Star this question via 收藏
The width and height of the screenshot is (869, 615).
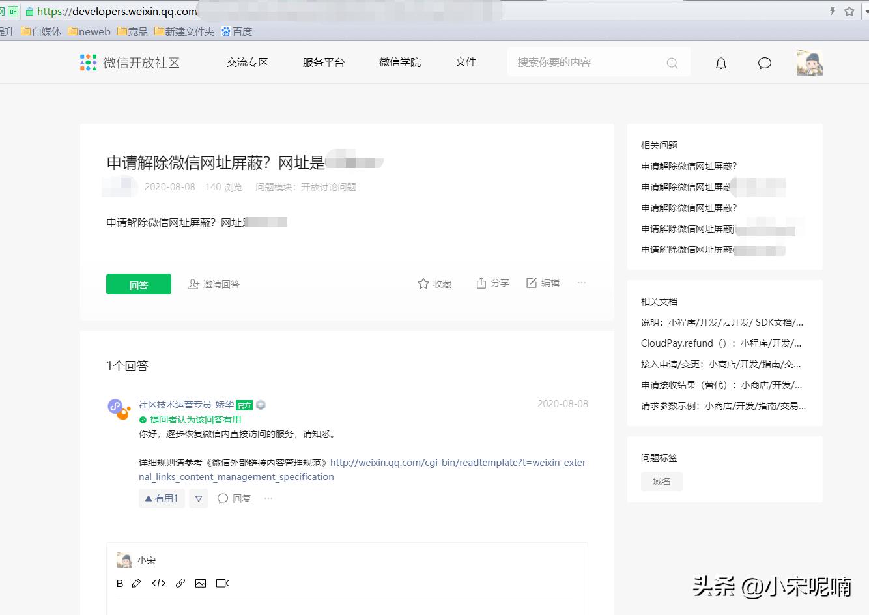click(x=434, y=283)
